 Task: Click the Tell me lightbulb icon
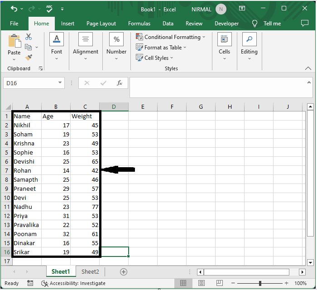[x=255, y=24]
